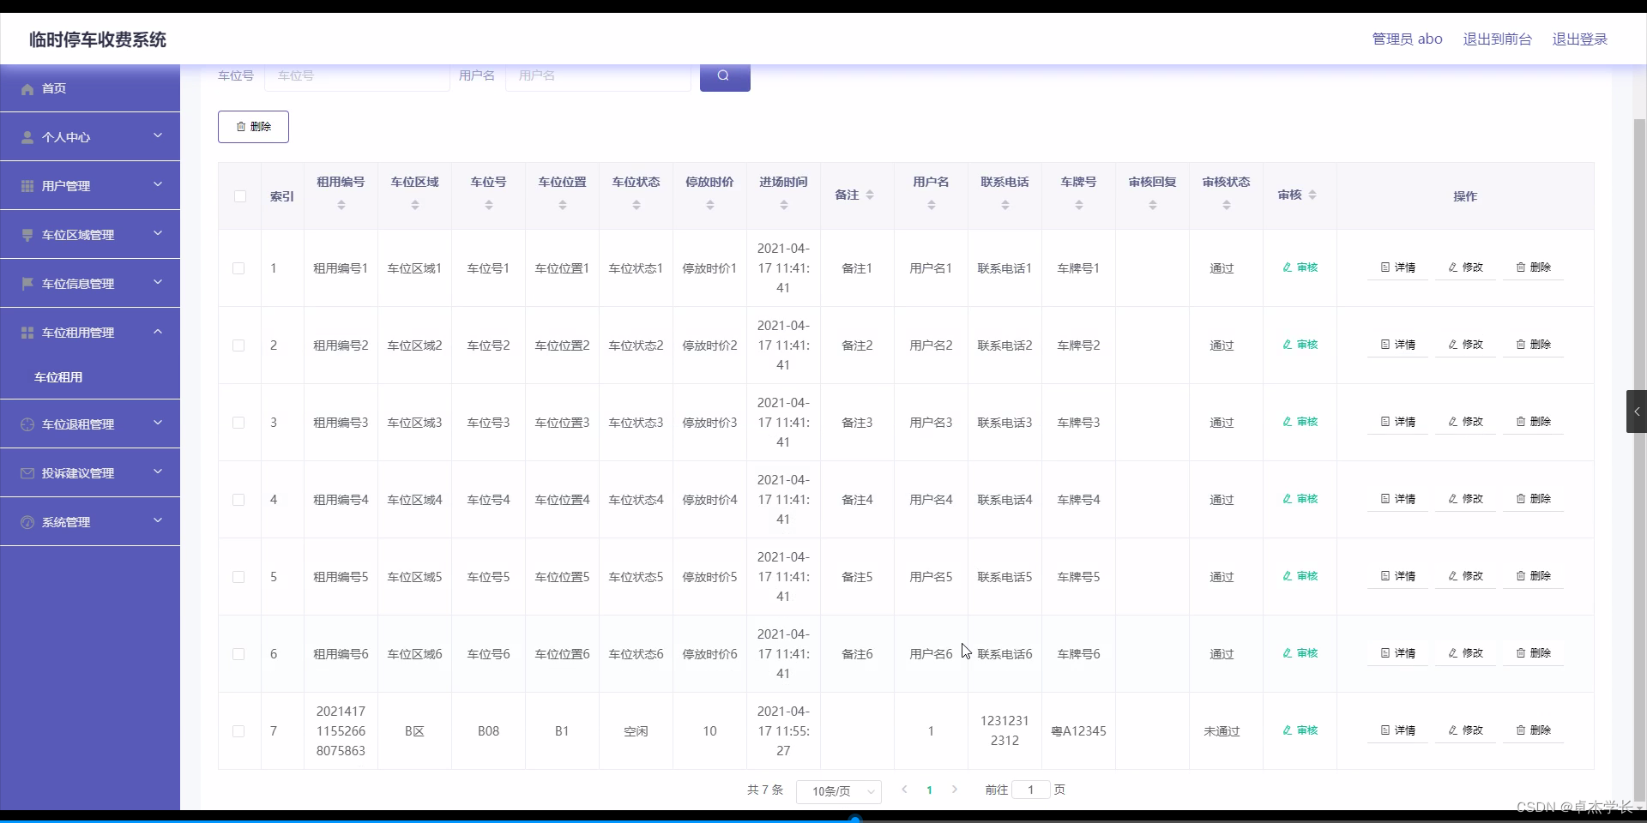1647x823 pixels.
Task: Collapse 车位租用管理 chevron in the sidebar
Action: pos(158,331)
